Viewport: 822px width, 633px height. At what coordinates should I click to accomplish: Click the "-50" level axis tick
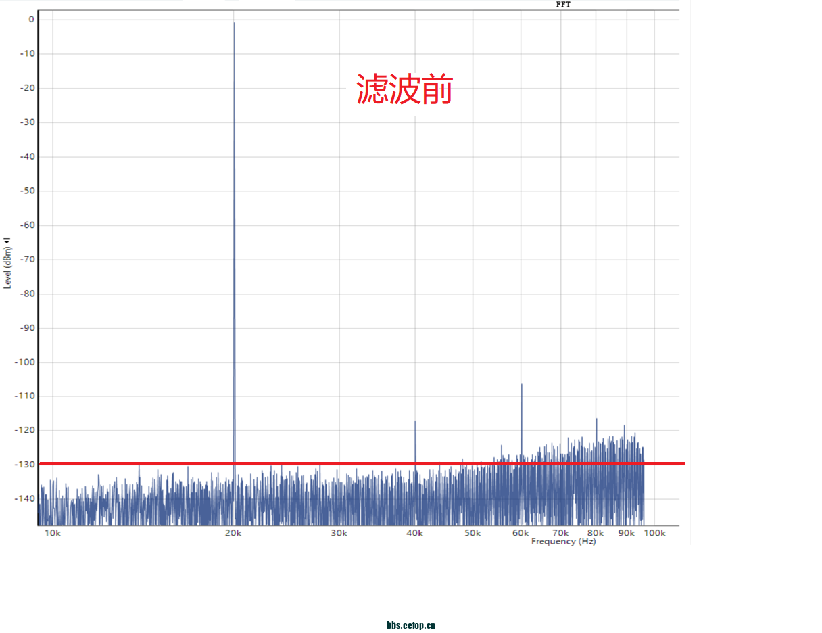pos(27,191)
